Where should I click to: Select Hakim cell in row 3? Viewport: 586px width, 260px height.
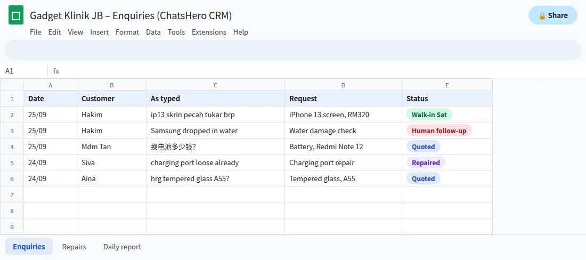click(x=112, y=131)
